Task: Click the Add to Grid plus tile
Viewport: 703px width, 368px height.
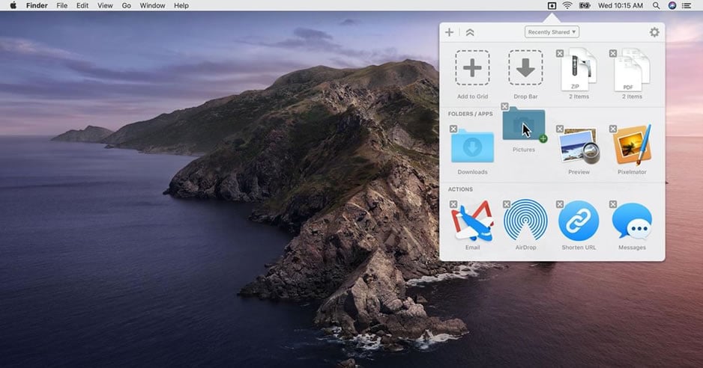Action: click(472, 67)
